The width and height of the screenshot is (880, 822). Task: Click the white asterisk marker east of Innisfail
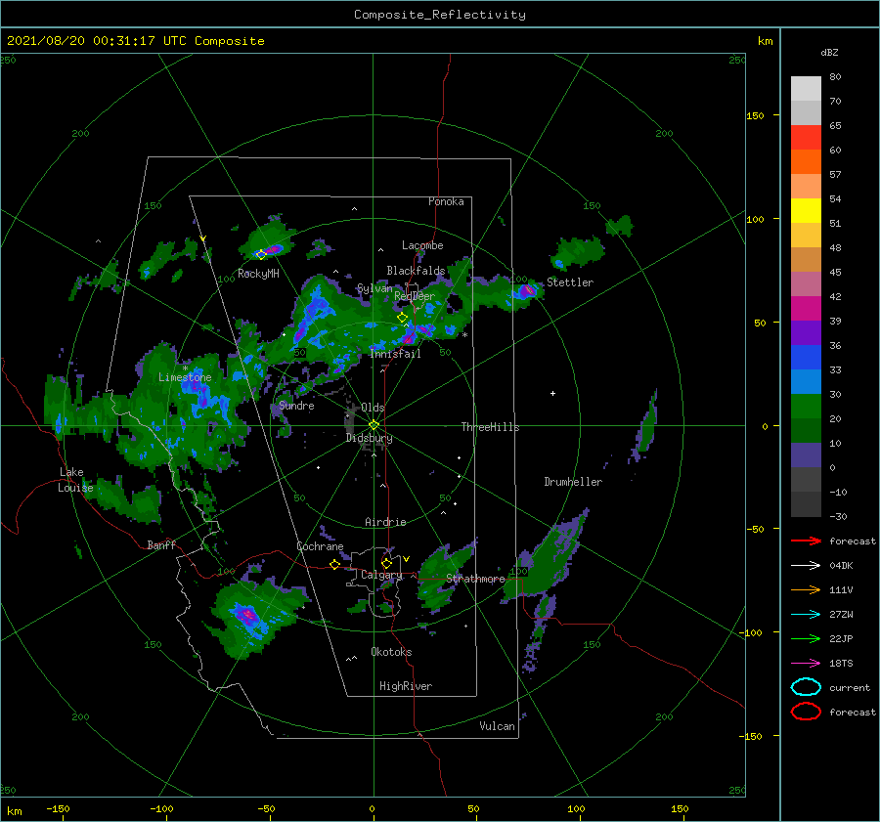tap(464, 335)
